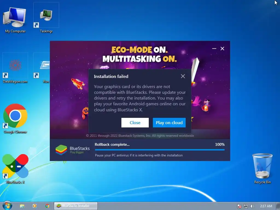Click the Rollback complete status text
Image resolution: width=280 pixels, height=210 pixels.
[x=112, y=144]
